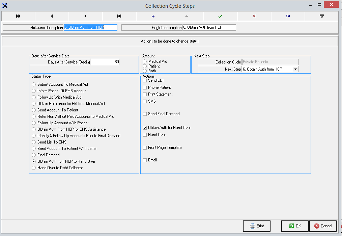Tick the Email action checkbox
Viewport: 342px width, 236px height.
[145, 160]
